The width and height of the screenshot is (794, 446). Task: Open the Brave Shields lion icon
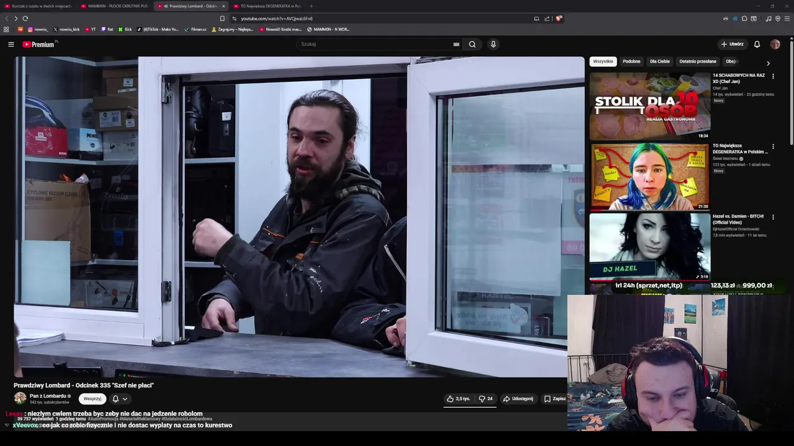pos(558,19)
